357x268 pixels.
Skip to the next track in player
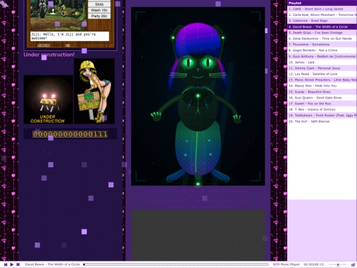point(18,265)
